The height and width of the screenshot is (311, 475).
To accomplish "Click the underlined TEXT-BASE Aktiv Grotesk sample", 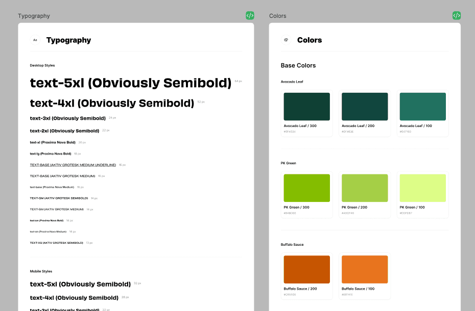I will tap(73, 165).
